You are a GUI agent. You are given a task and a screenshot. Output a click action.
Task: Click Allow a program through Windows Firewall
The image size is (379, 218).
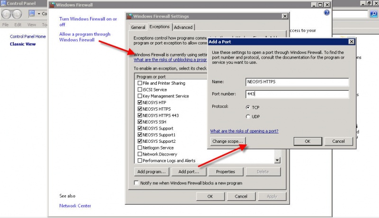point(85,37)
